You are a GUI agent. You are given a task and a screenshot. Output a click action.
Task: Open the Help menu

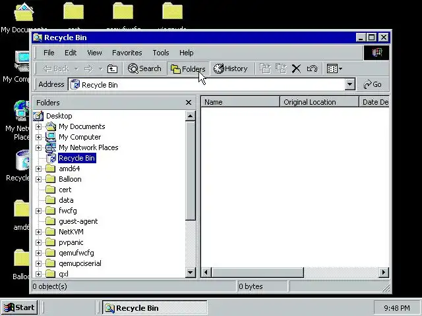[186, 53]
